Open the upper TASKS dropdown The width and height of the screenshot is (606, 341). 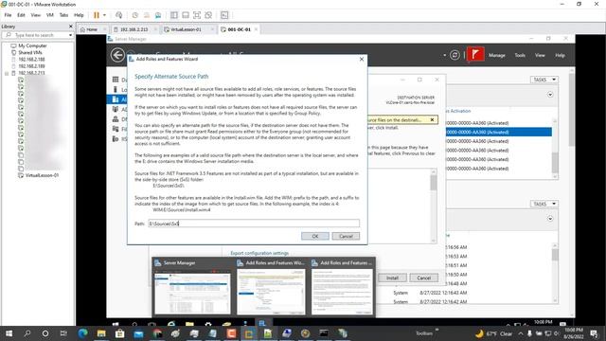tap(544, 80)
